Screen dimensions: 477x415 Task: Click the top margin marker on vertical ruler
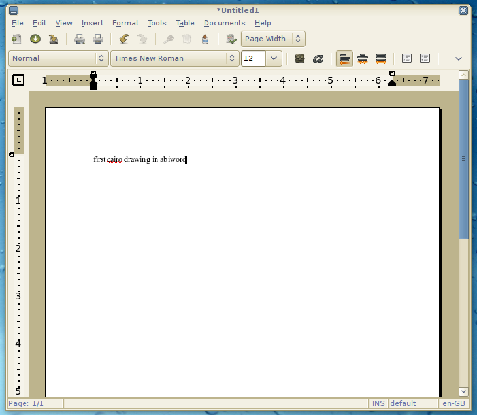point(12,155)
